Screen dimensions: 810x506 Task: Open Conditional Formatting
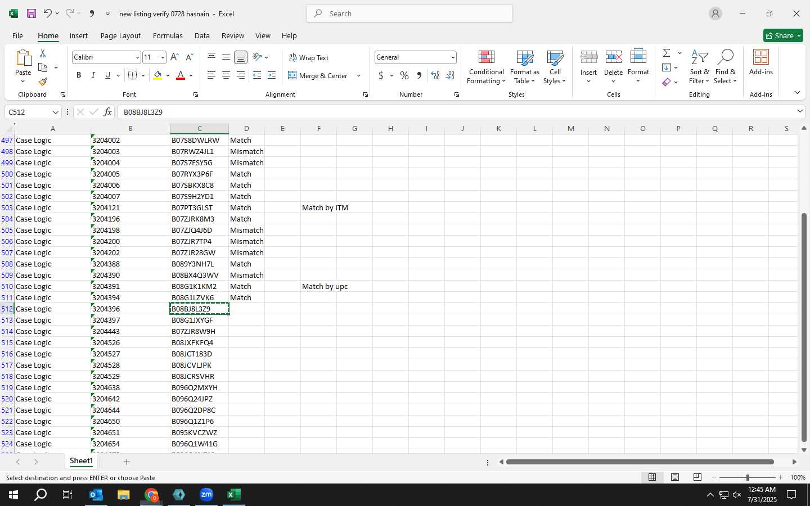pyautogui.click(x=486, y=67)
